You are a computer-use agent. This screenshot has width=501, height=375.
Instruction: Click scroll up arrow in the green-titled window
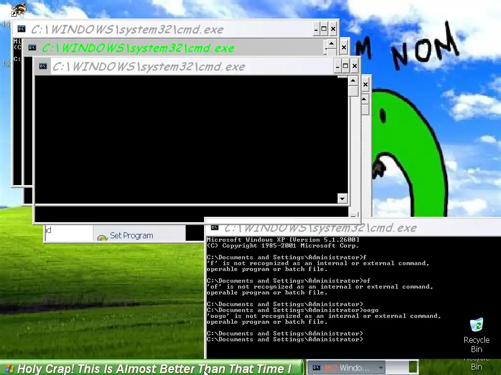tap(331, 43)
